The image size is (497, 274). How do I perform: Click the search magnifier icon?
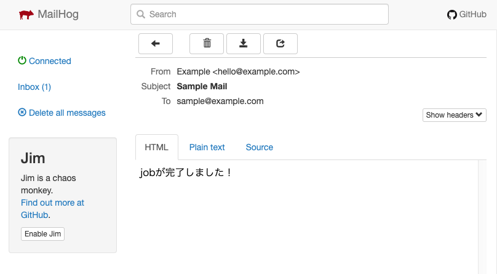tap(141, 14)
